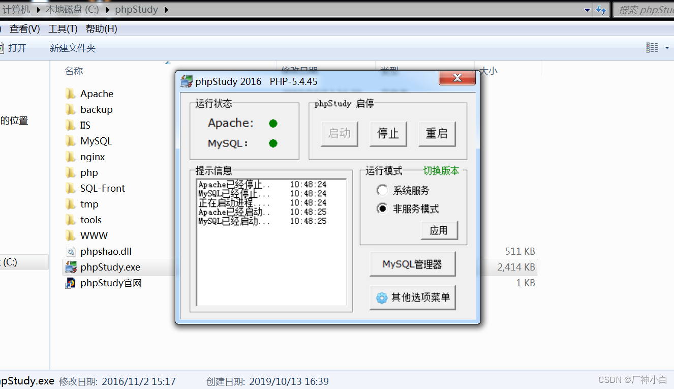This screenshot has width=674, height=389.
Task: Open the MySQL管理器 button
Action: point(412,264)
